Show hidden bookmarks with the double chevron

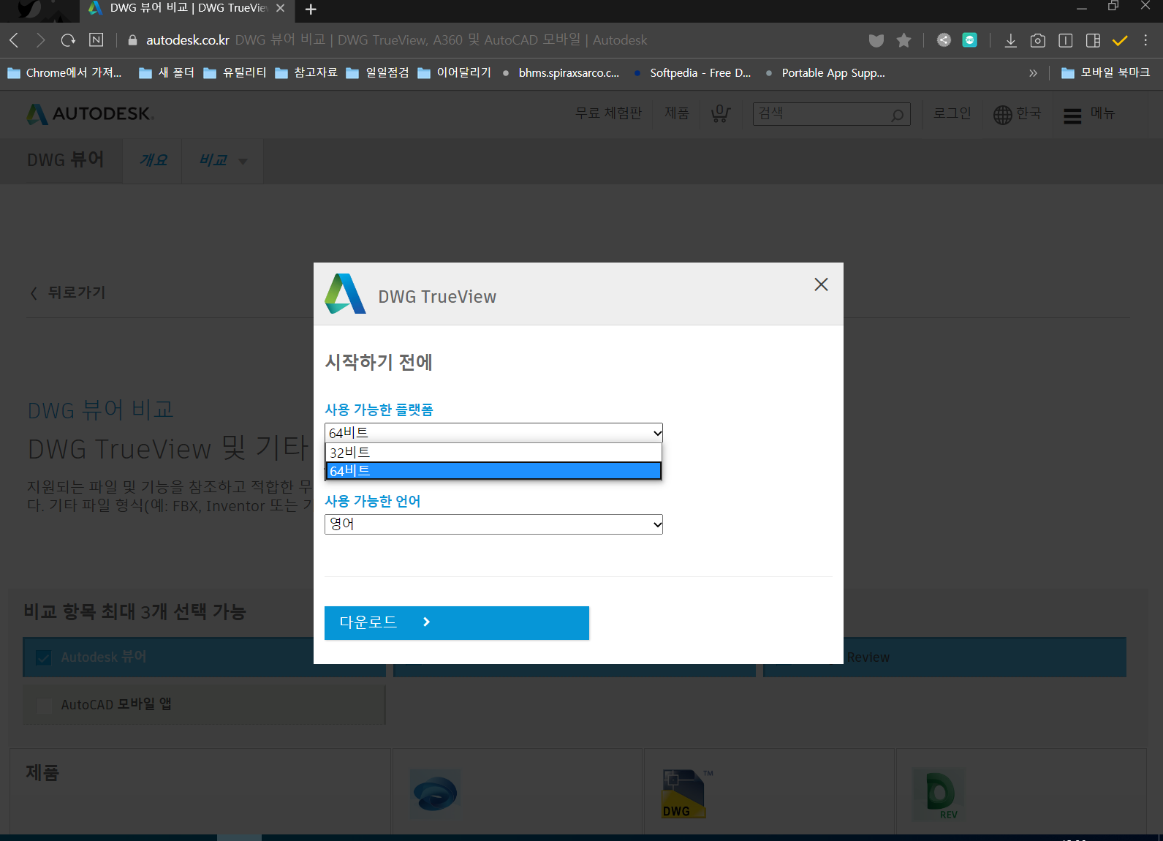click(1033, 73)
